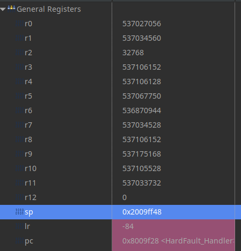Click the r10 register icon
This screenshot has height=251, width=241.
[19, 168]
